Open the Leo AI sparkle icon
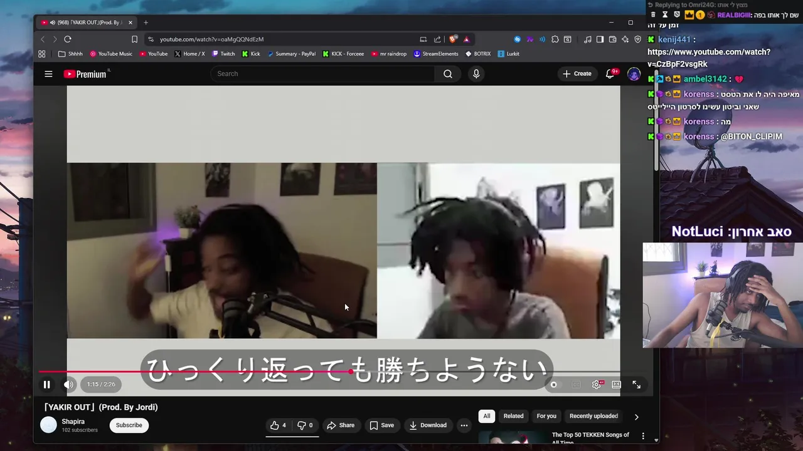This screenshot has height=451, width=803. click(x=625, y=39)
